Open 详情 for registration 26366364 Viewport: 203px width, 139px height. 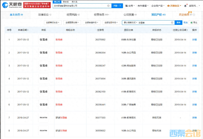pos(194,53)
